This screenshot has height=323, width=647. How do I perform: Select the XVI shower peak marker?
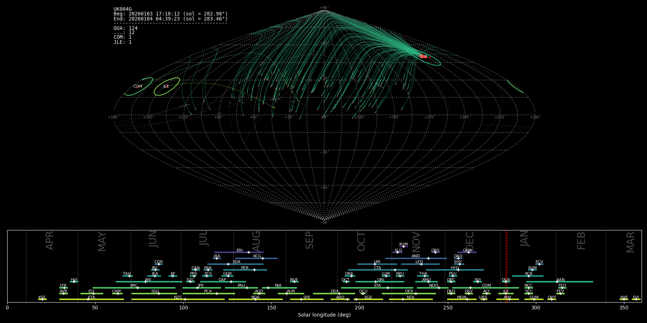coord(477,282)
